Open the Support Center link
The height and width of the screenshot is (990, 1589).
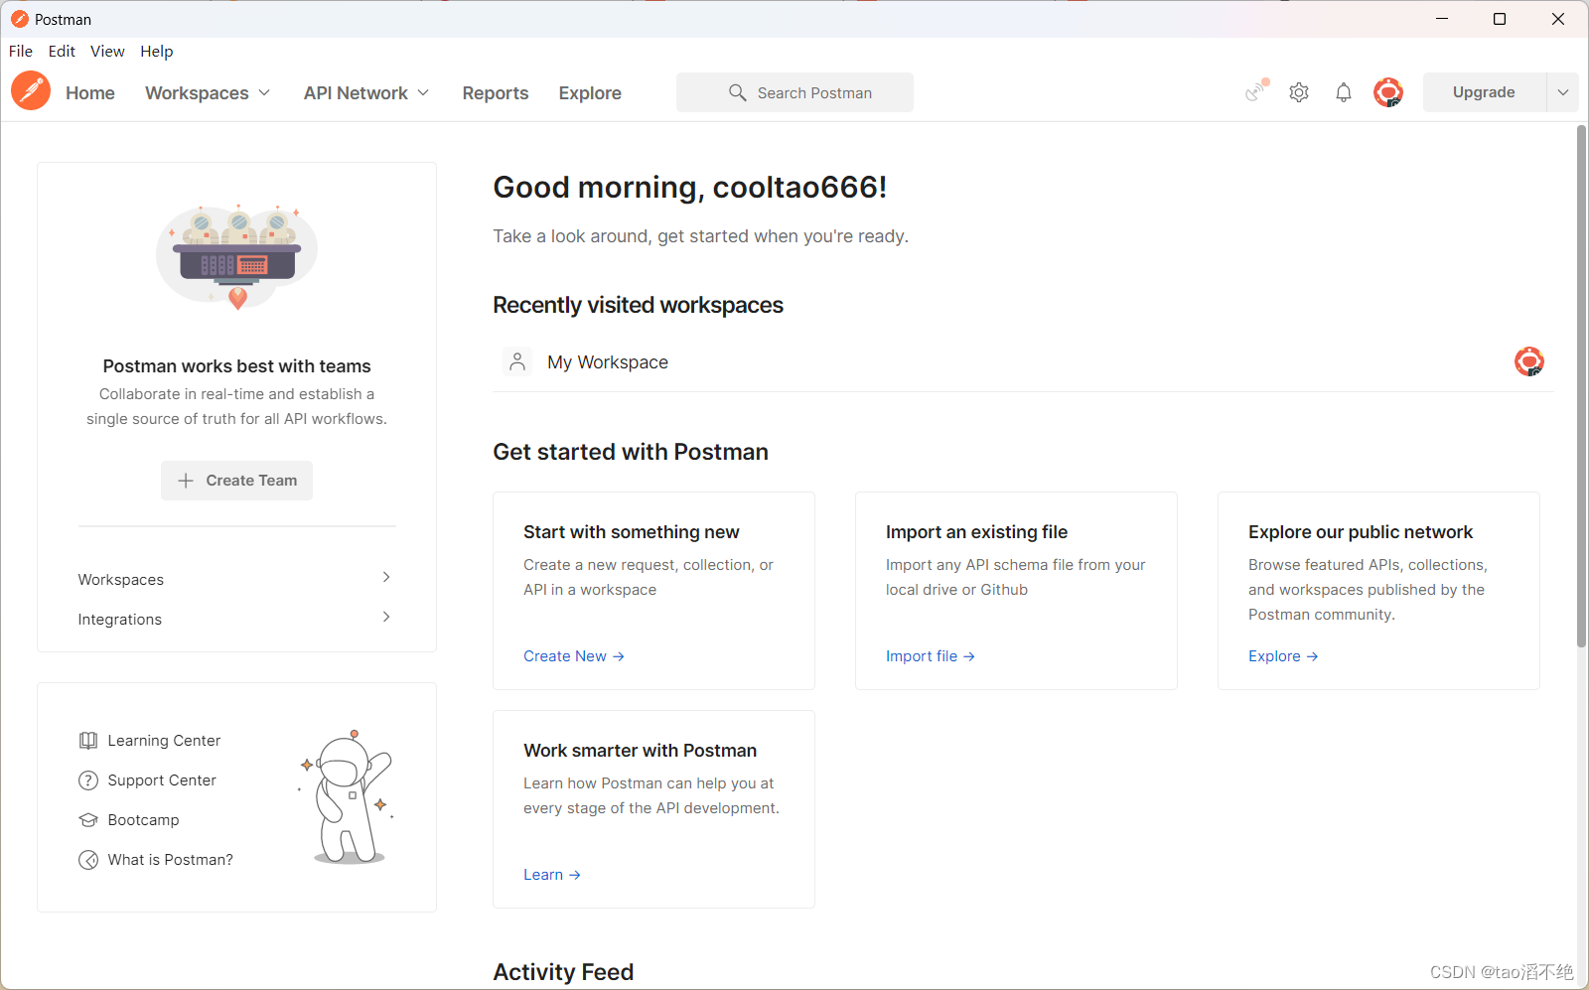coord(162,780)
